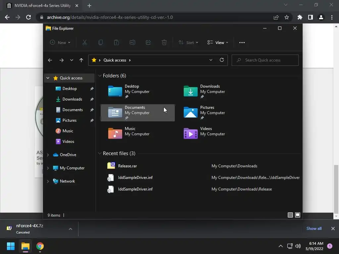This screenshot has width=339, height=254.
Task: Open nForce4-4X.7z download options arrow
Action: point(71,229)
